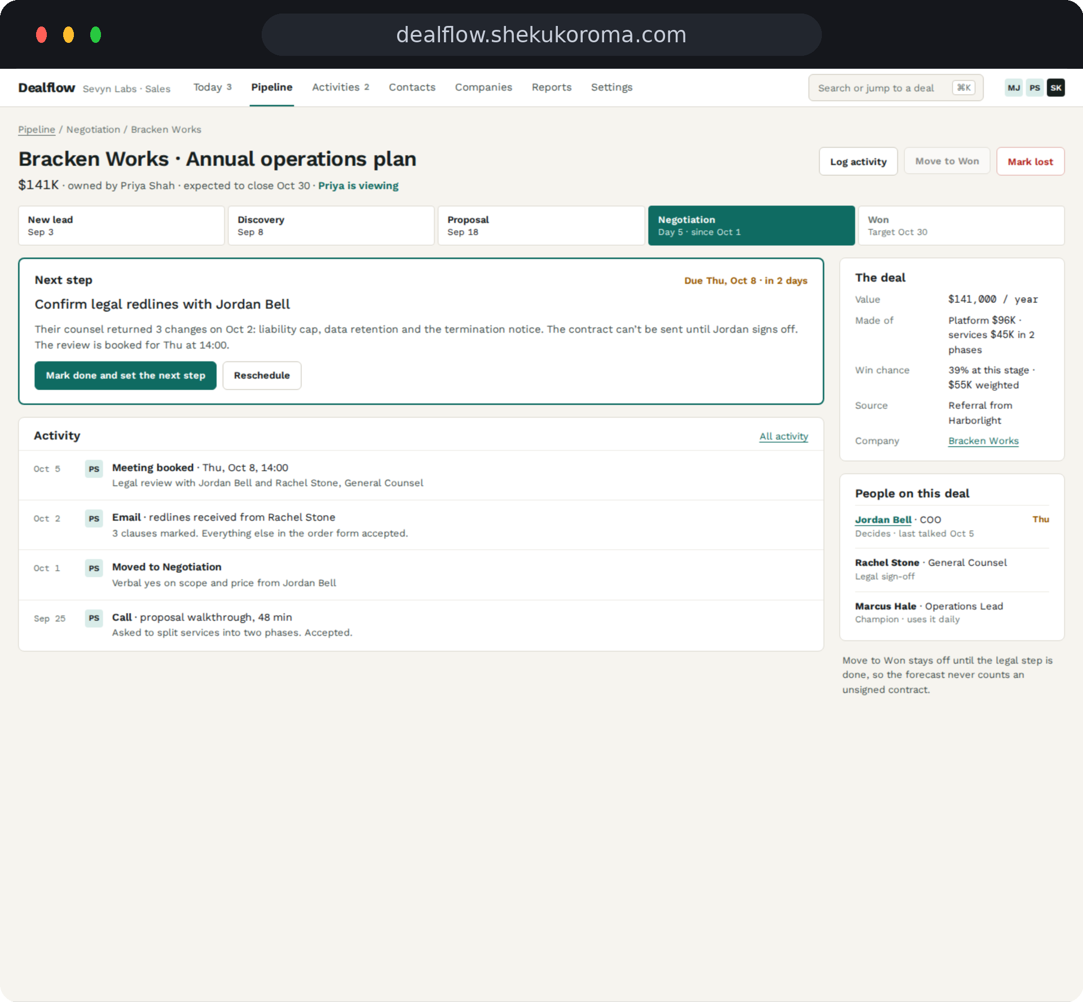The height and width of the screenshot is (1002, 1083).
Task: Open Reports in the navigation
Action: [551, 87]
